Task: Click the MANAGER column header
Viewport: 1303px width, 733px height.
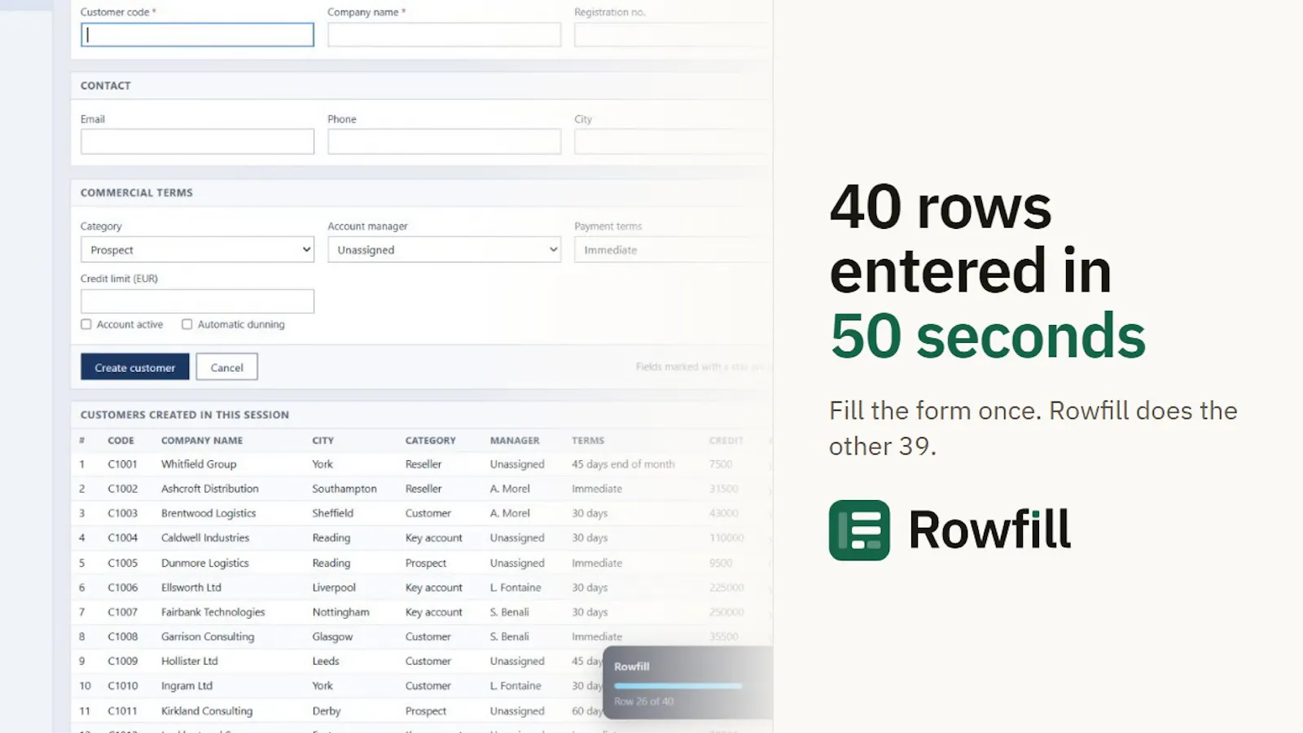Action: coord(515,441)
